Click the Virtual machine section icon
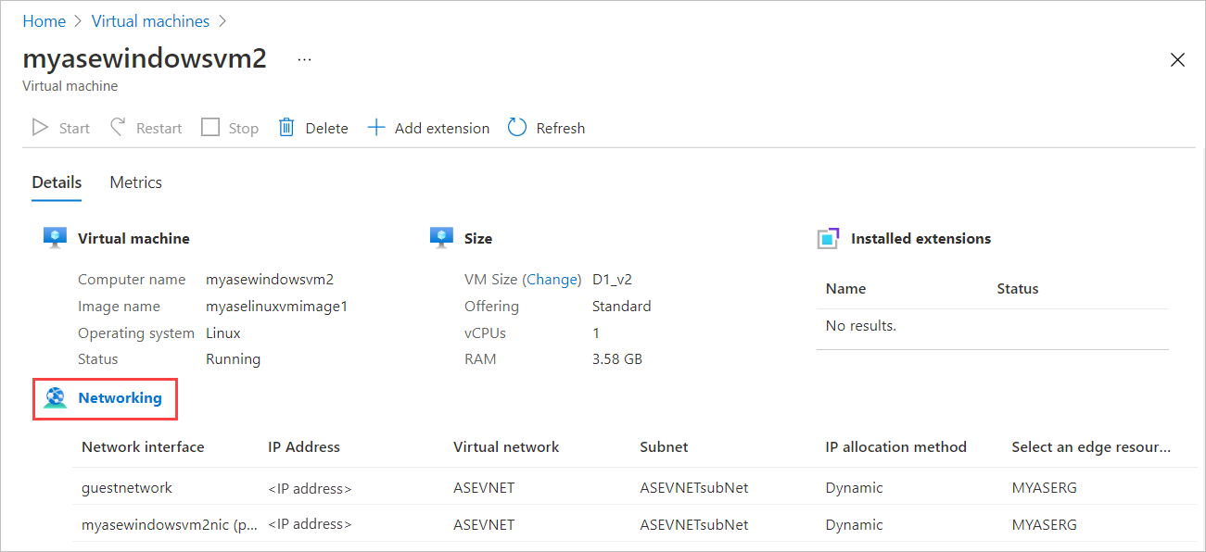 tap(56, 238)
